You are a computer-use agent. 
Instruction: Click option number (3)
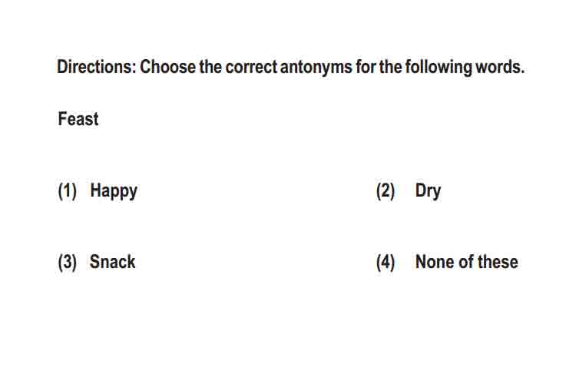click(x=68, y=263)
